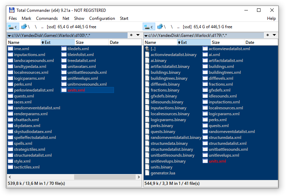The image size is (286, 196).
Task: Click icon of structuredata.xml file
Action: click(205, 138)
